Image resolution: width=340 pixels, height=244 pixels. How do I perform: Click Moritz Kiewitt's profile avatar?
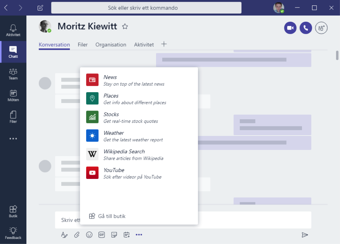[45, 26]
